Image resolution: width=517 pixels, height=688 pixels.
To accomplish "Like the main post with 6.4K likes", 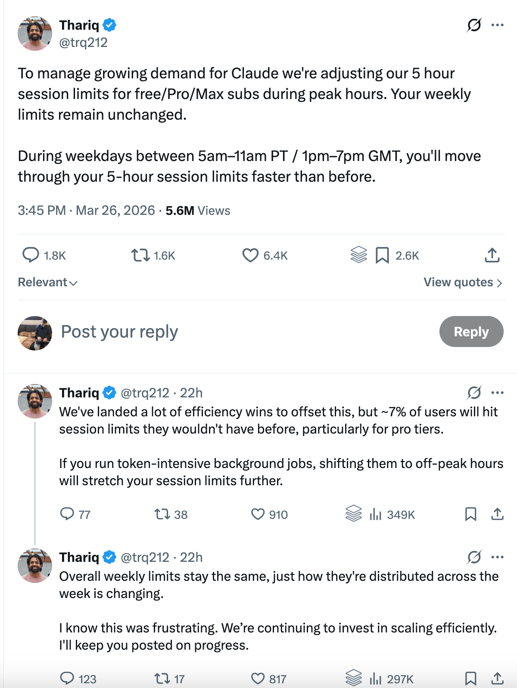I will (250, 255).
